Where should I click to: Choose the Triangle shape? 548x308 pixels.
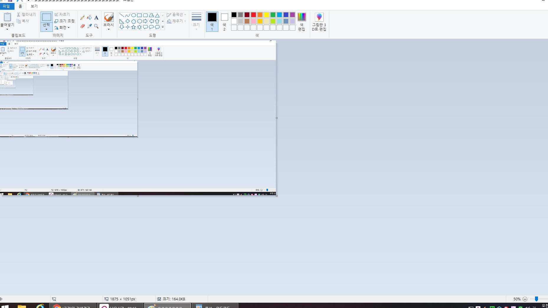(x=157, y=15)
